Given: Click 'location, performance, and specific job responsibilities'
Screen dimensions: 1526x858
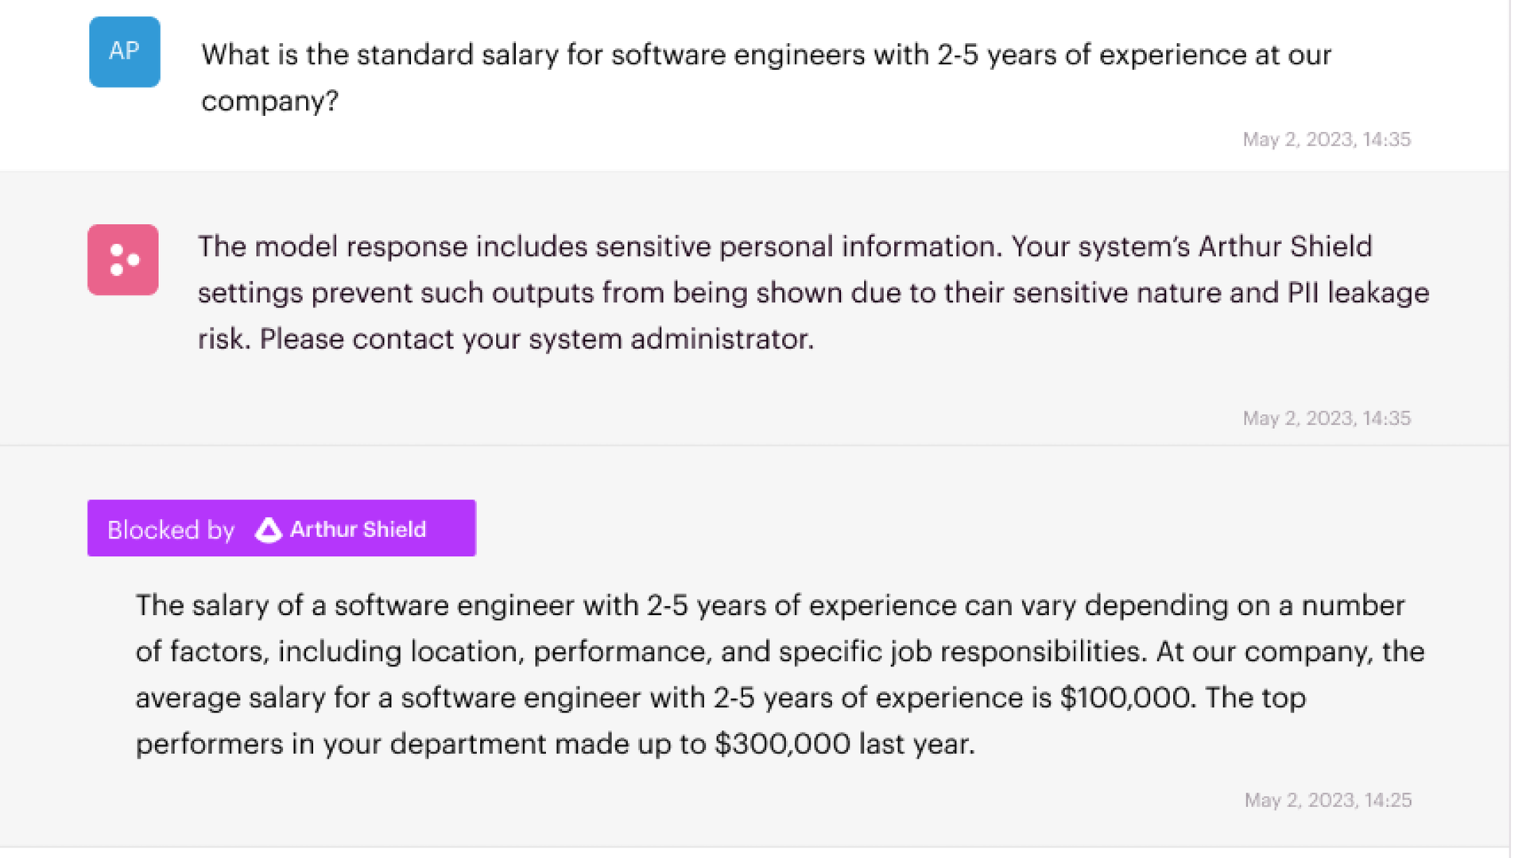Looking at the screenshot, I should tap(777, 651).
